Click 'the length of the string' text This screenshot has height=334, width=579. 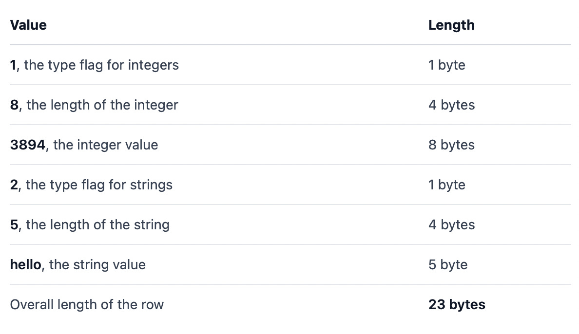pos(98,224)
